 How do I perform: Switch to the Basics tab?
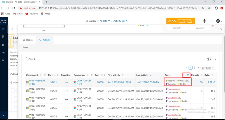click(27, 40)
